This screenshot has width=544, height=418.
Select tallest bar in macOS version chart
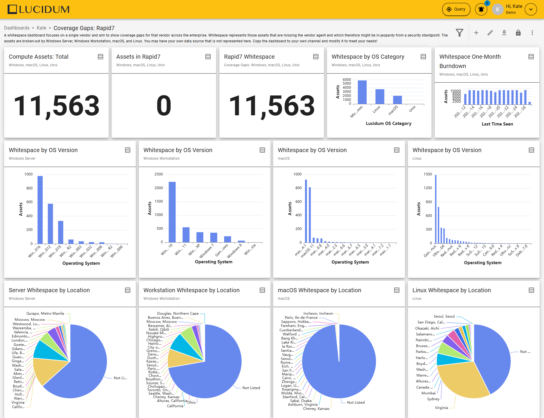306,211
